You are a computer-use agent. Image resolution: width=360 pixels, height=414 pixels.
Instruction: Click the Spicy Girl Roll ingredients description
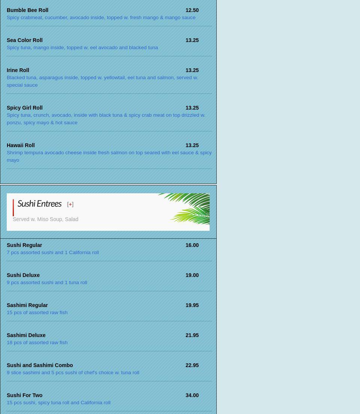pyautogui.click(x=106, y=115)
